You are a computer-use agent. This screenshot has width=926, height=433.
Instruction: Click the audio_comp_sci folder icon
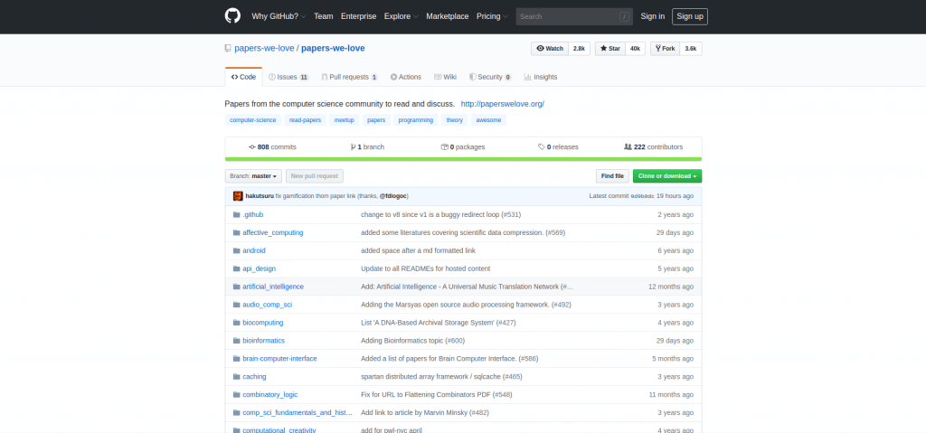(x=236, y=305)
